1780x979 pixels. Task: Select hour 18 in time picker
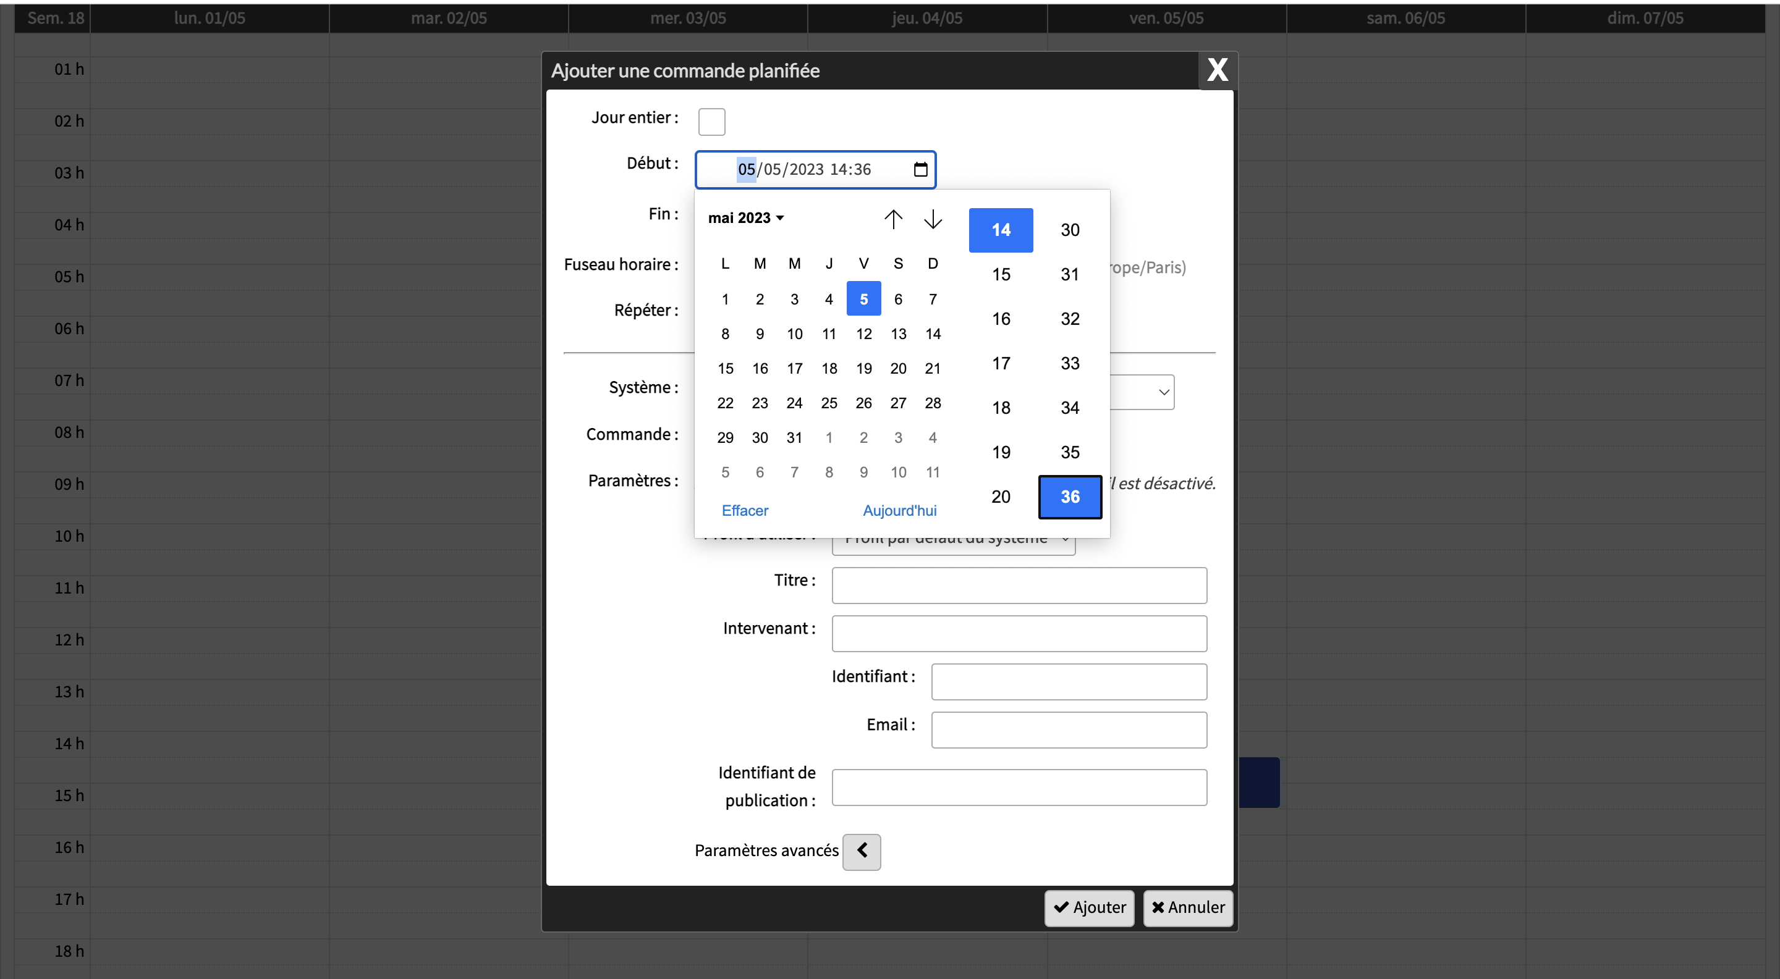[1001, 408]
